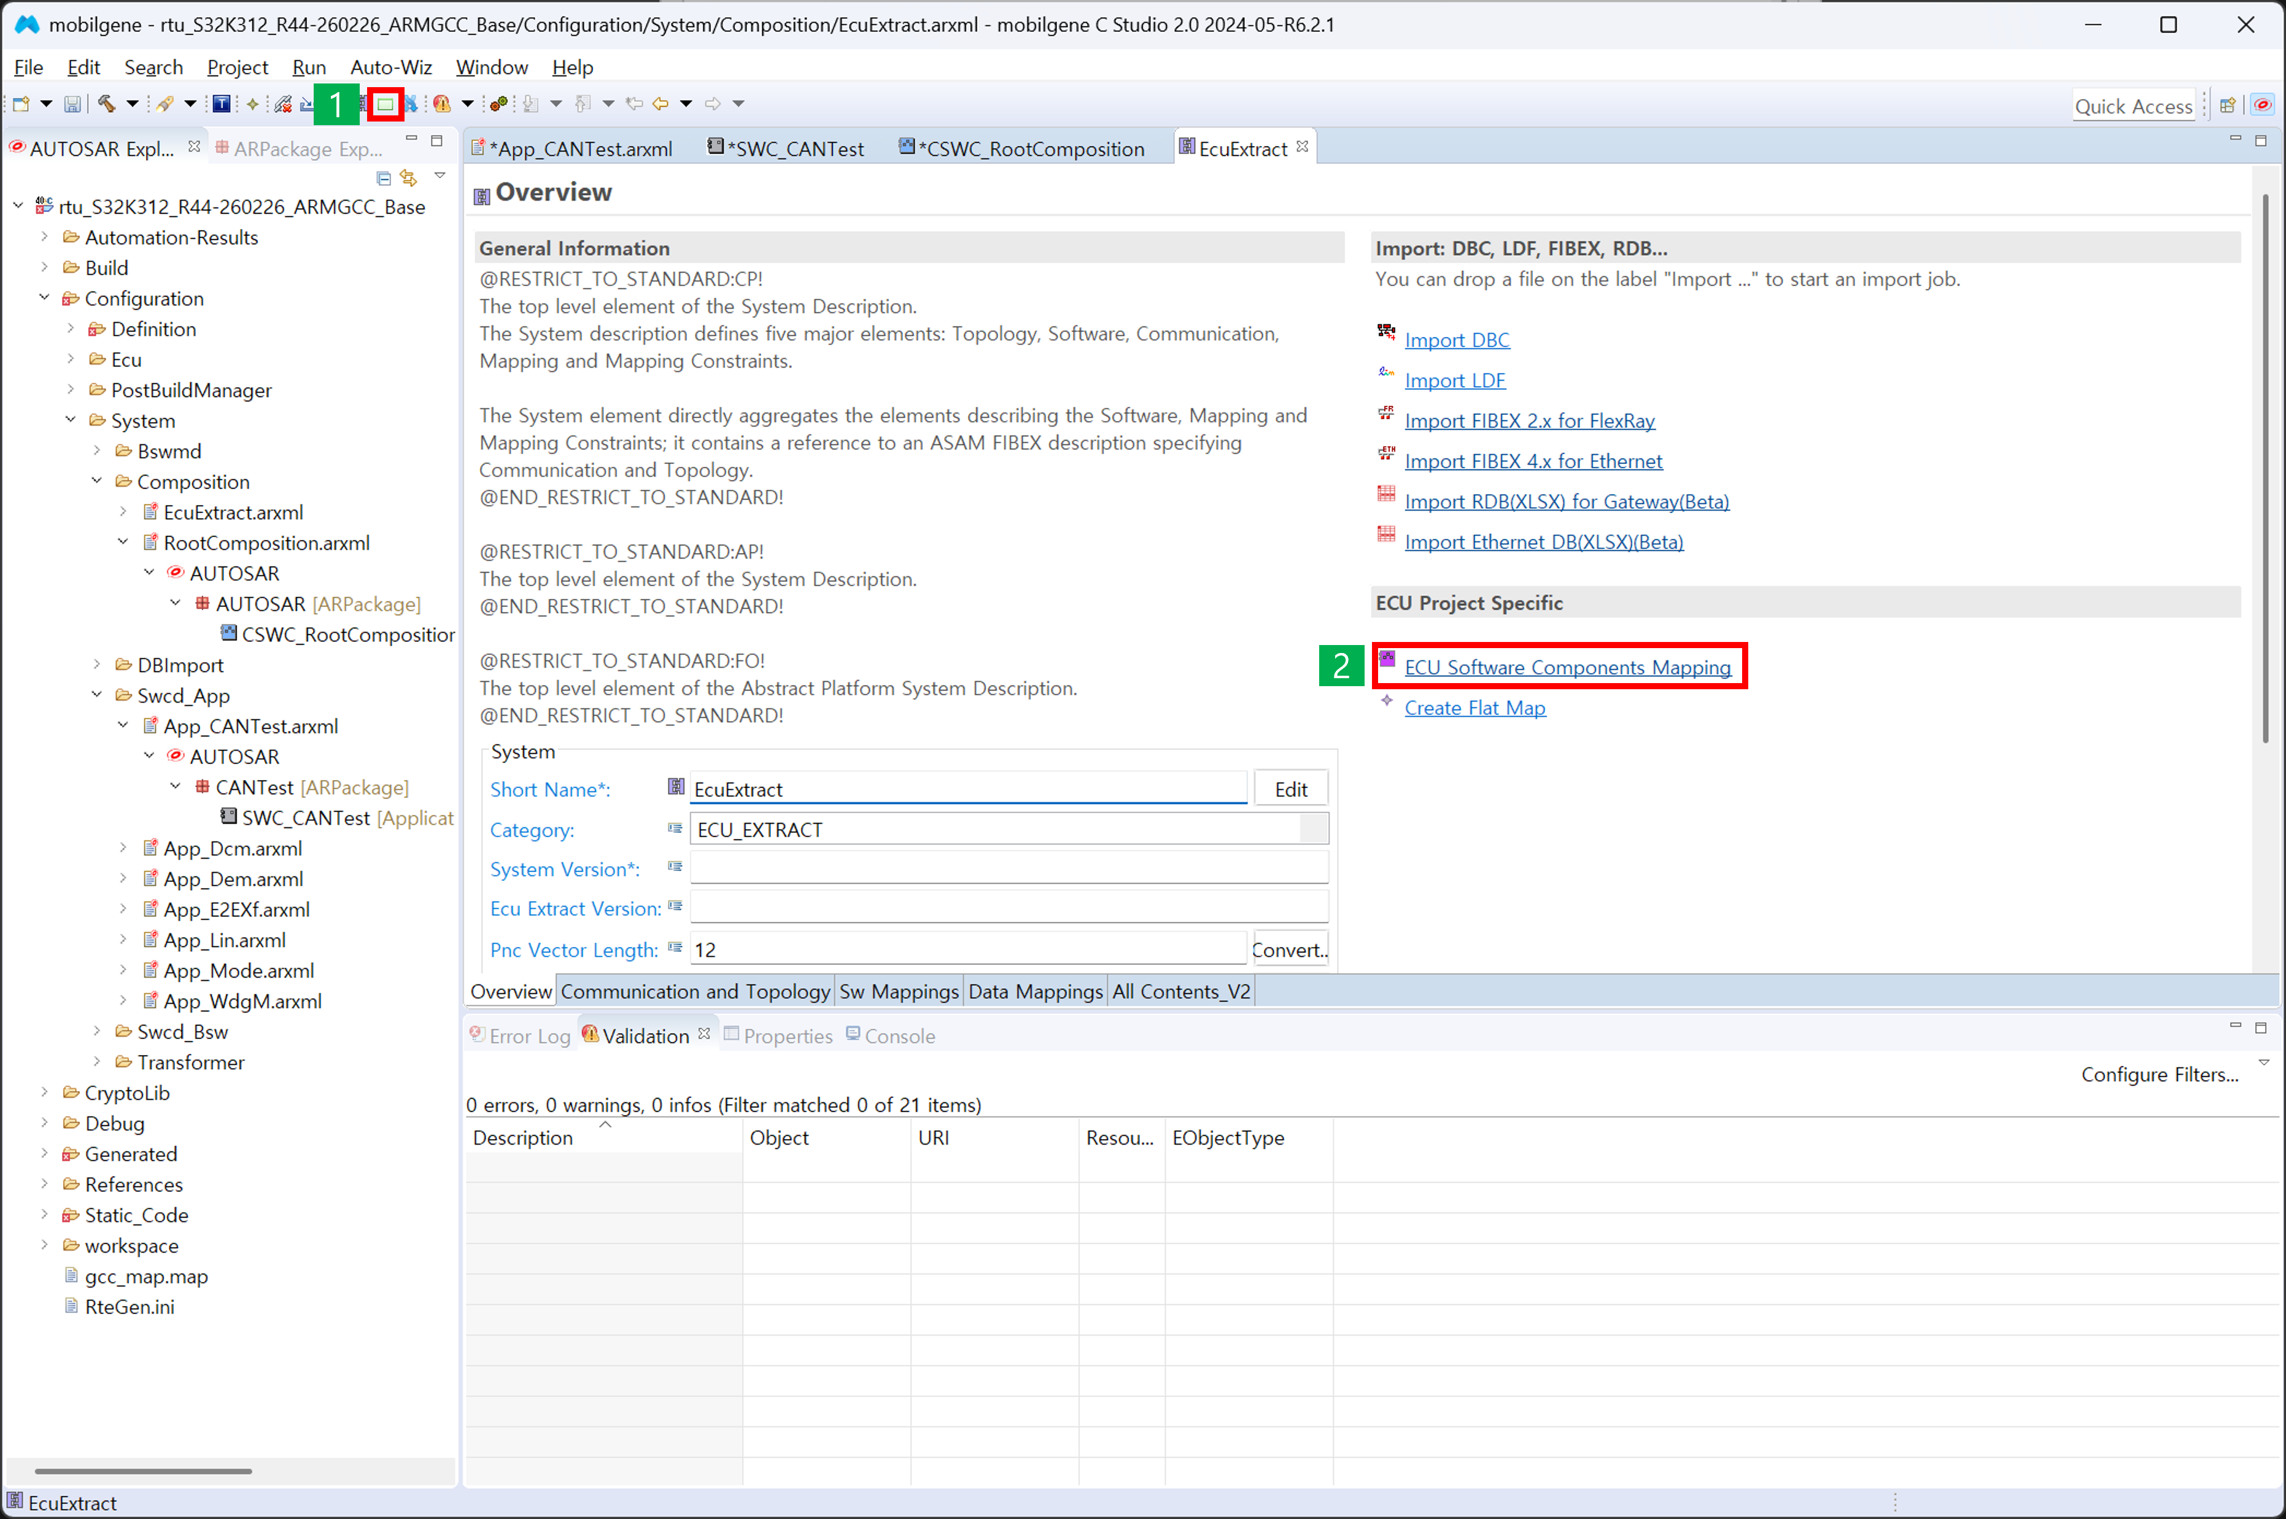Click the Create Flat Map link

tap(1475, 708)
